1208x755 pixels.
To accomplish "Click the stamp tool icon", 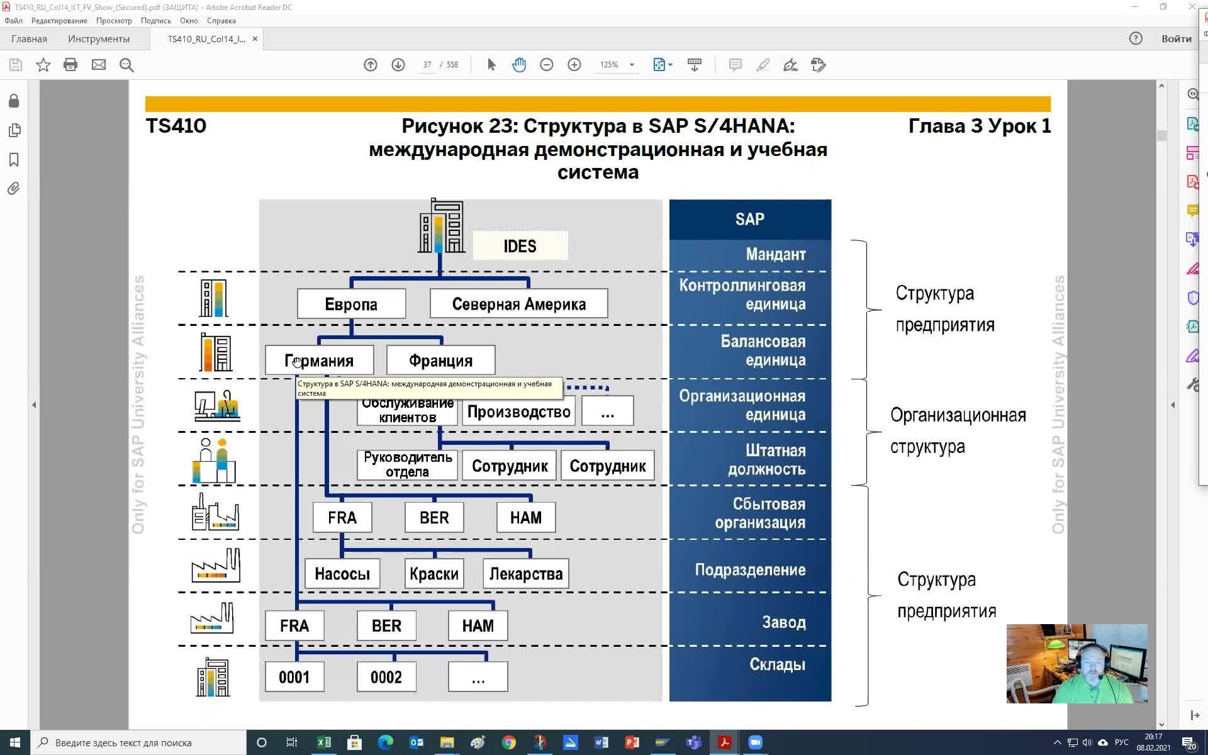I will pyautogui.click(x=818, y=65).
